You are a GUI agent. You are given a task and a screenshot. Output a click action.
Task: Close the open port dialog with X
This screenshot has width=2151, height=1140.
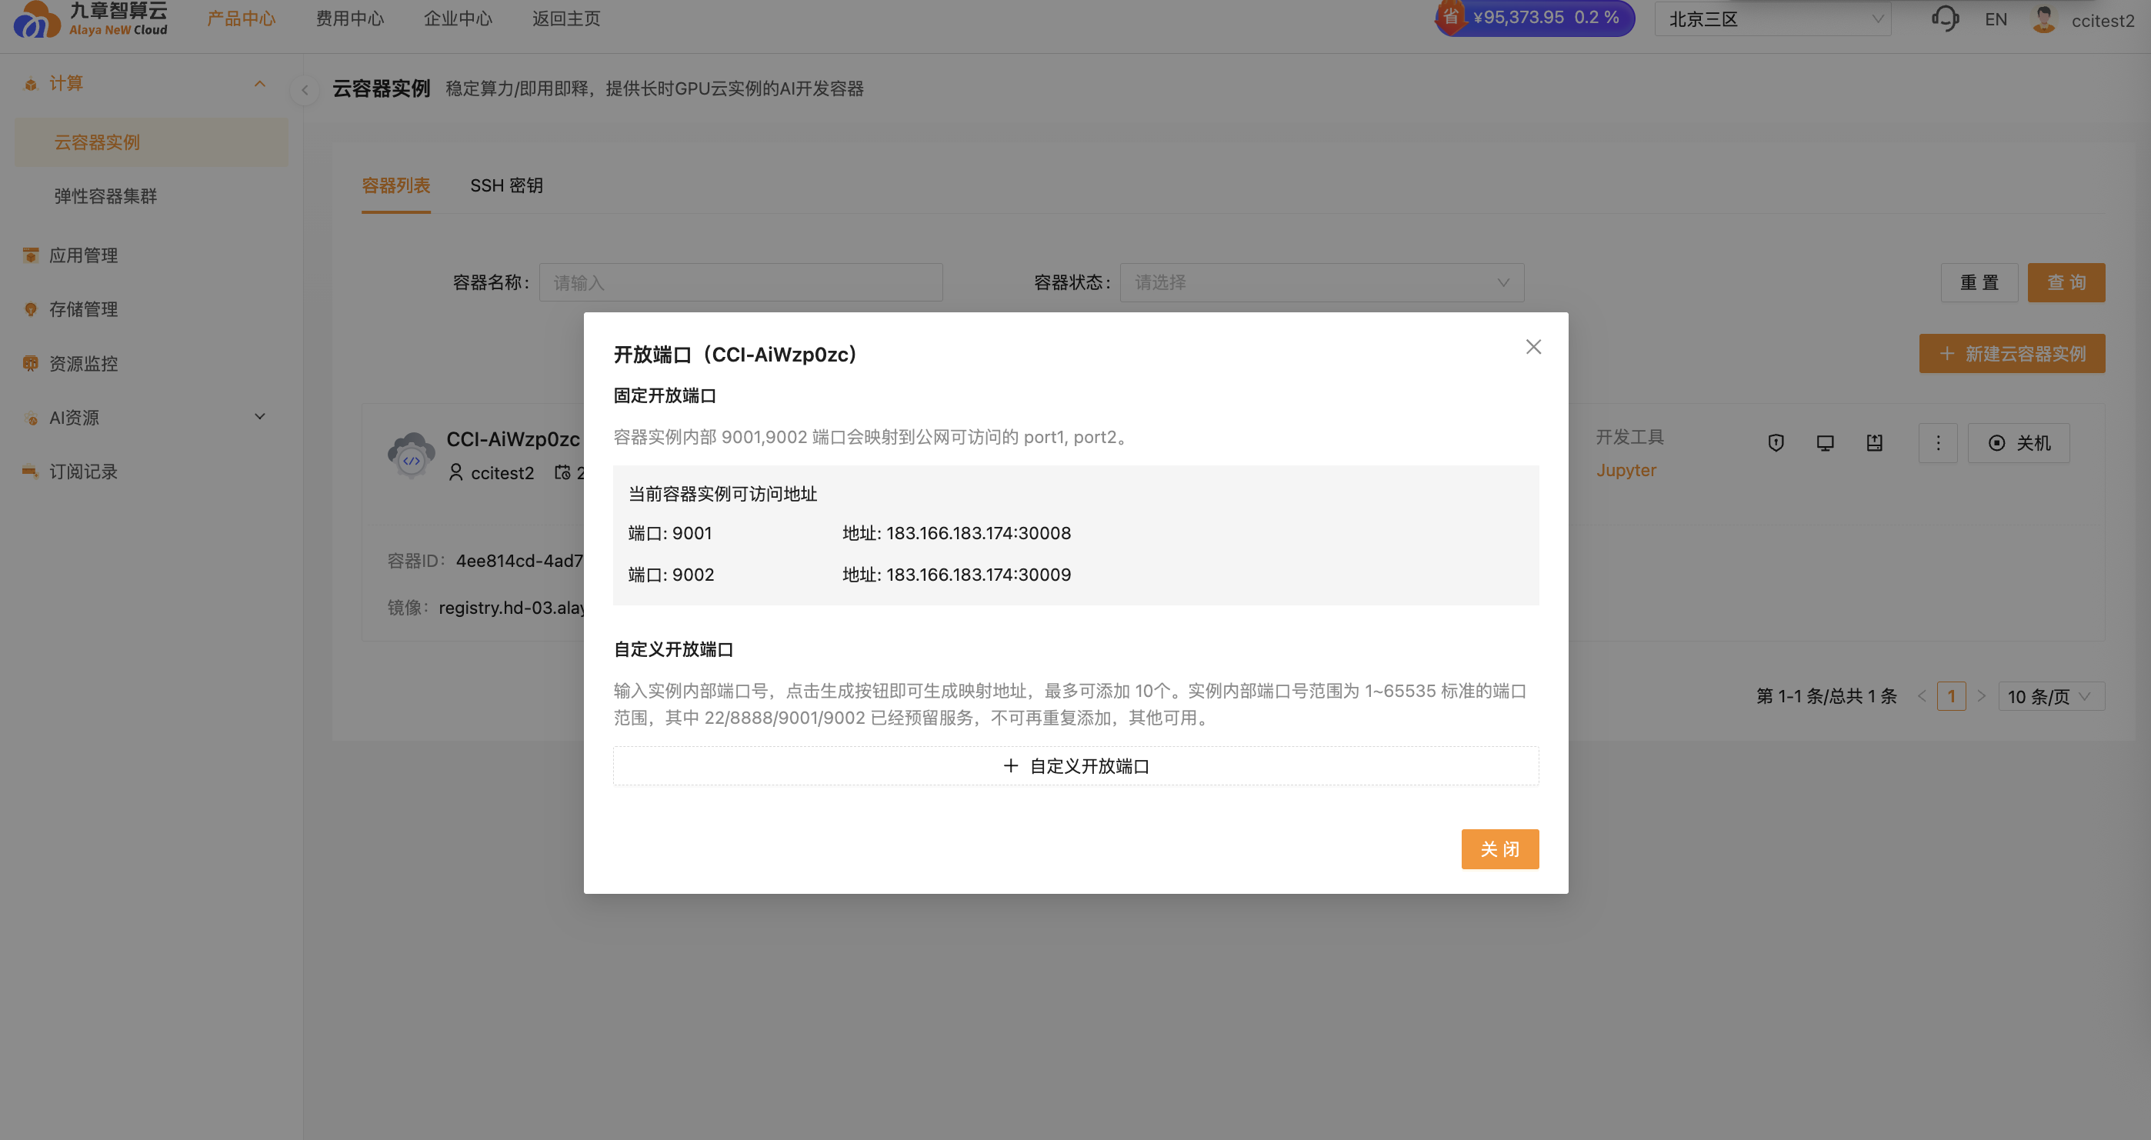tap(1533, 347)
